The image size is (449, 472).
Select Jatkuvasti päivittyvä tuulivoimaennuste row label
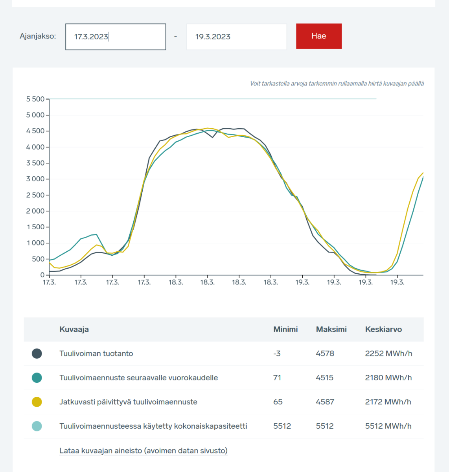(128, 402)
